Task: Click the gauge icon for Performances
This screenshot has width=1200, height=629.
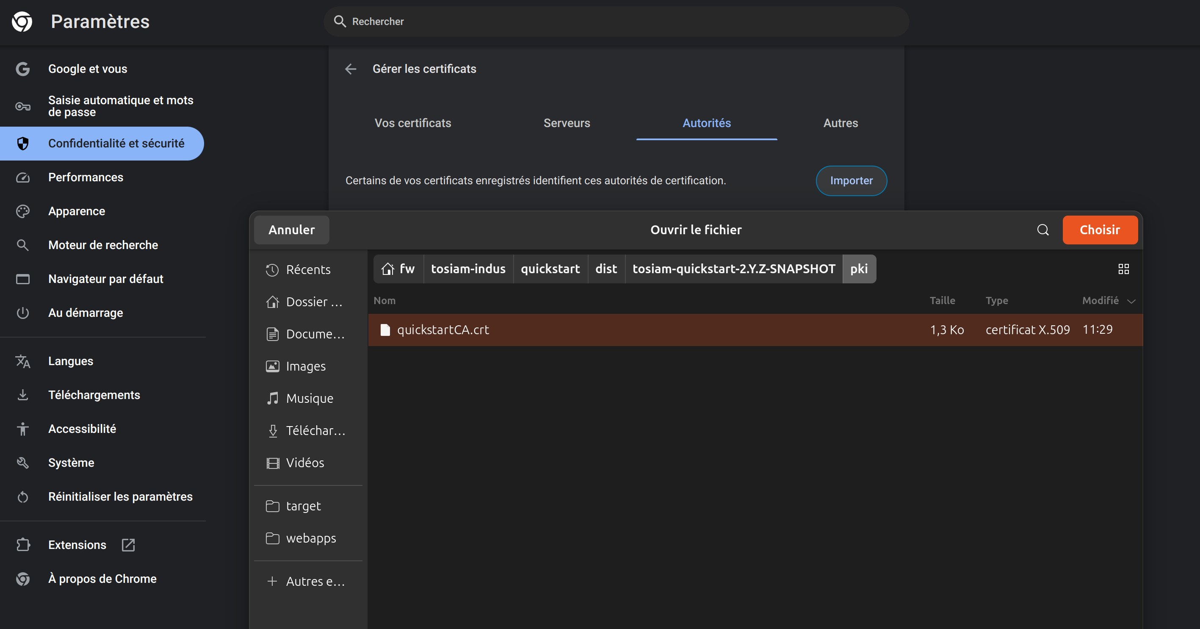Action: tap(23, 177)
